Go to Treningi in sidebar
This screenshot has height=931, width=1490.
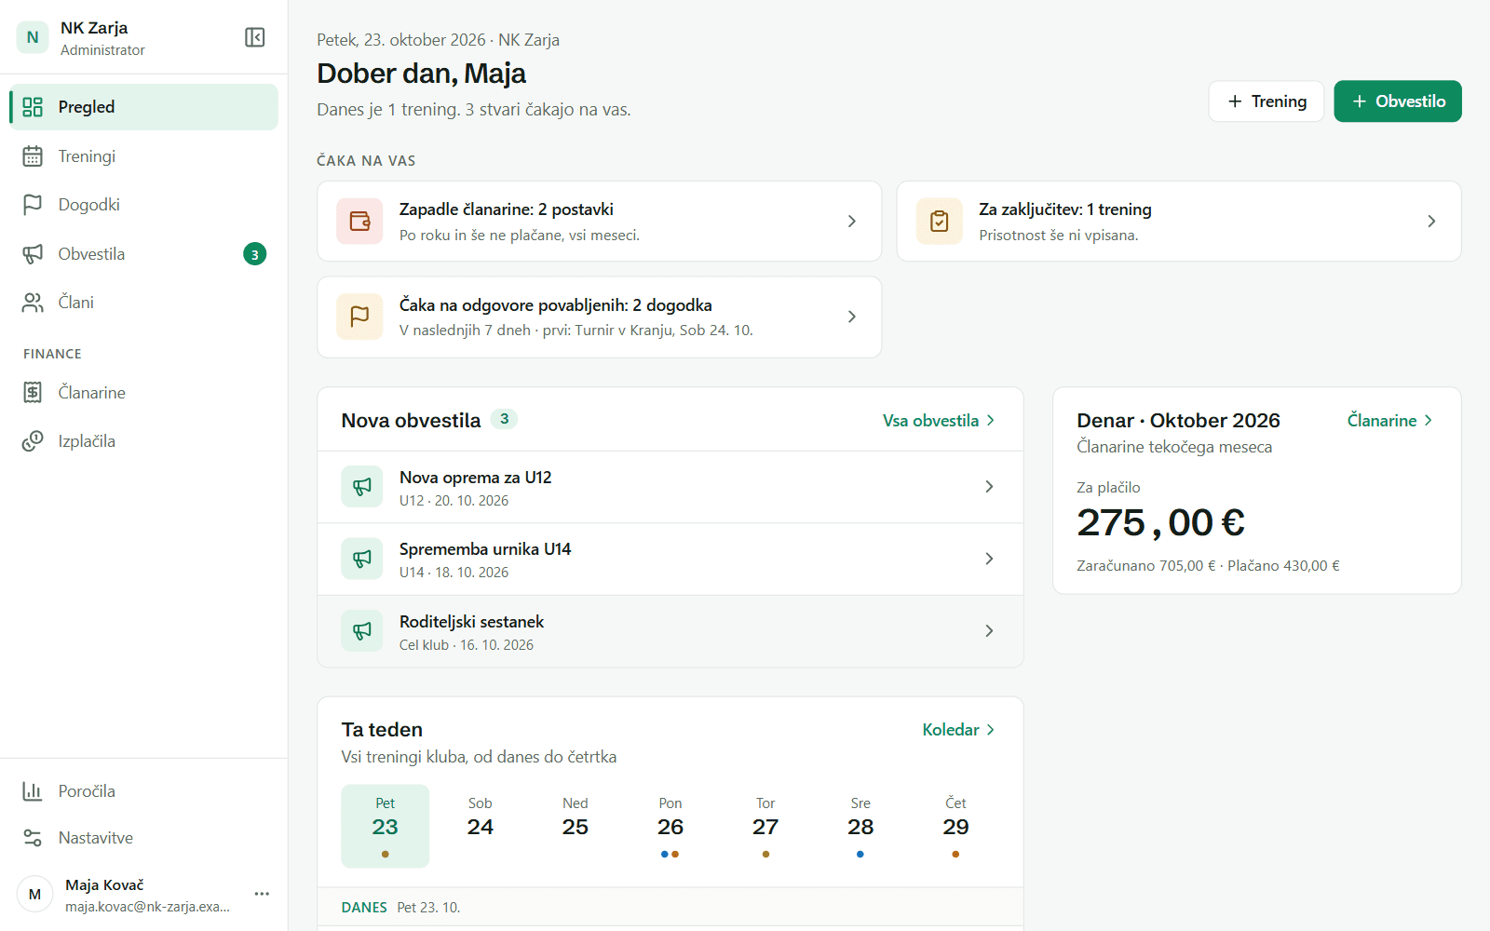[x=143, y=156]
